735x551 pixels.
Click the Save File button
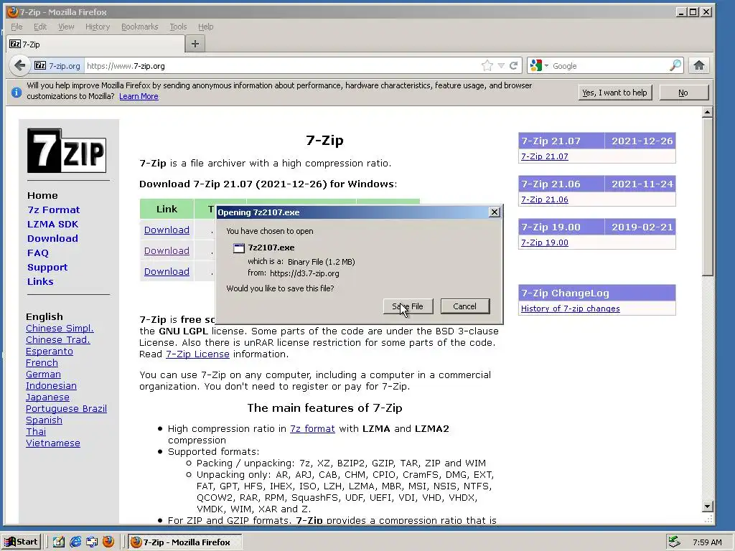point(408,306)
